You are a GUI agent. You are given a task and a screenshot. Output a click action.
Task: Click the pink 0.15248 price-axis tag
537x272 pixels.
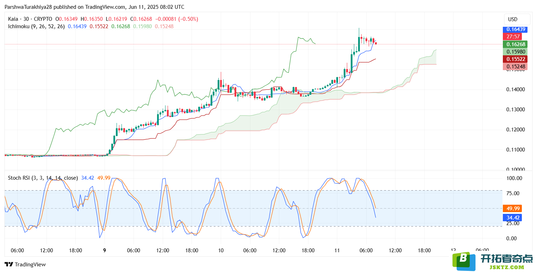tap(515, 67)
